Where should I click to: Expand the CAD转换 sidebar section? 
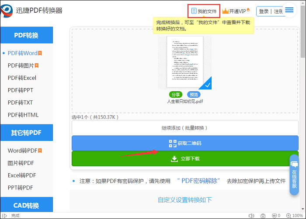pyautogui.click(x=26, y=205)
